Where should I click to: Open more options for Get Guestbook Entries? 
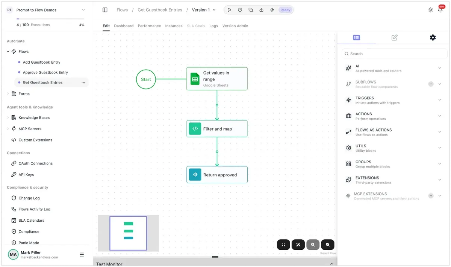(x=83, y=83)
